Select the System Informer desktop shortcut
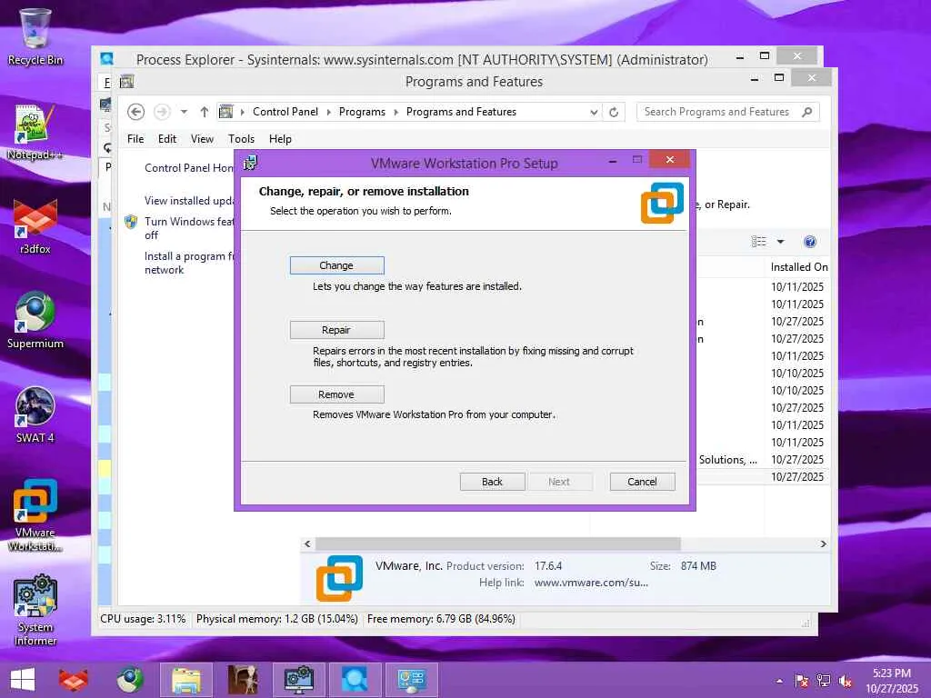The image size is (931, 698). coord(35,610)
